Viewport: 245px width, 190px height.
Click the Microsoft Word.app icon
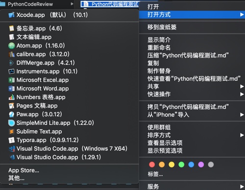(x=11, y=89)
